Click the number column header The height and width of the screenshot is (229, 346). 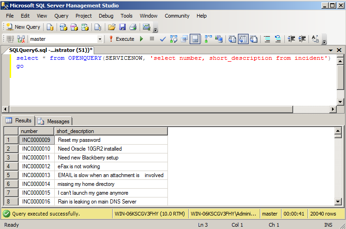click(37, 131)
